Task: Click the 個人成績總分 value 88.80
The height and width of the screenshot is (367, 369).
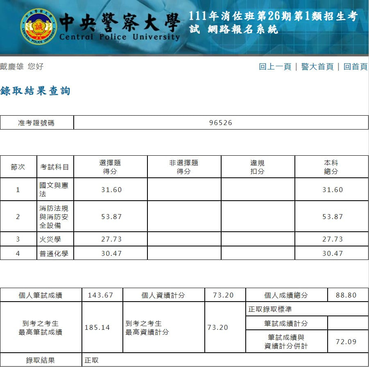Action: (x=346, y=295)
